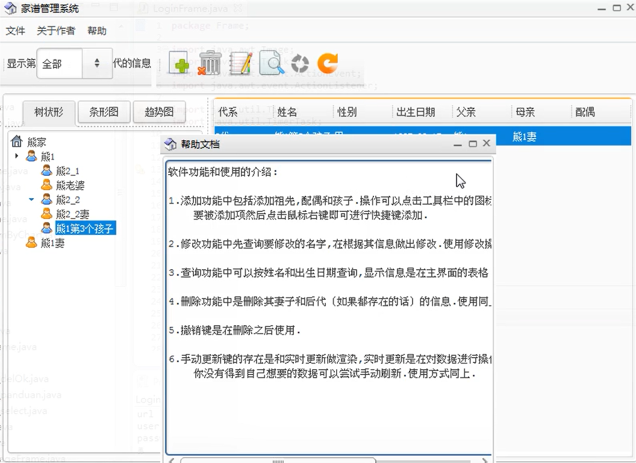The height and width of the screenshot is (463, 636).
Task: Click the delete trash can icon
Action: pos(209,63)
